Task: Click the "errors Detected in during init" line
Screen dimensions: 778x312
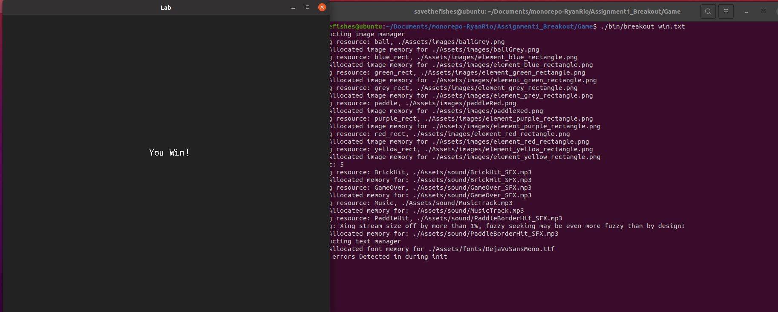Action: (x=389, y=257)
